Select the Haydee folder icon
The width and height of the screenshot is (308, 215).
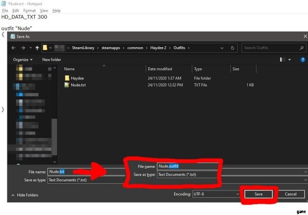(x=67, y=77)
